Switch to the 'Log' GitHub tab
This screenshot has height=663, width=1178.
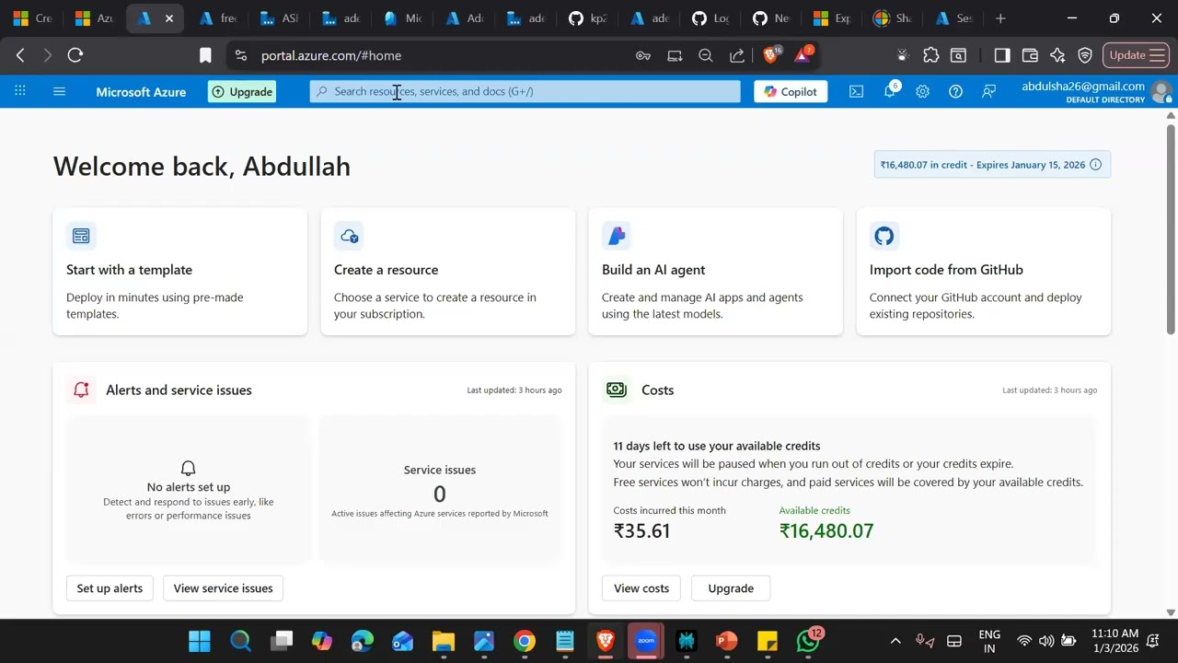pos(712,18)
